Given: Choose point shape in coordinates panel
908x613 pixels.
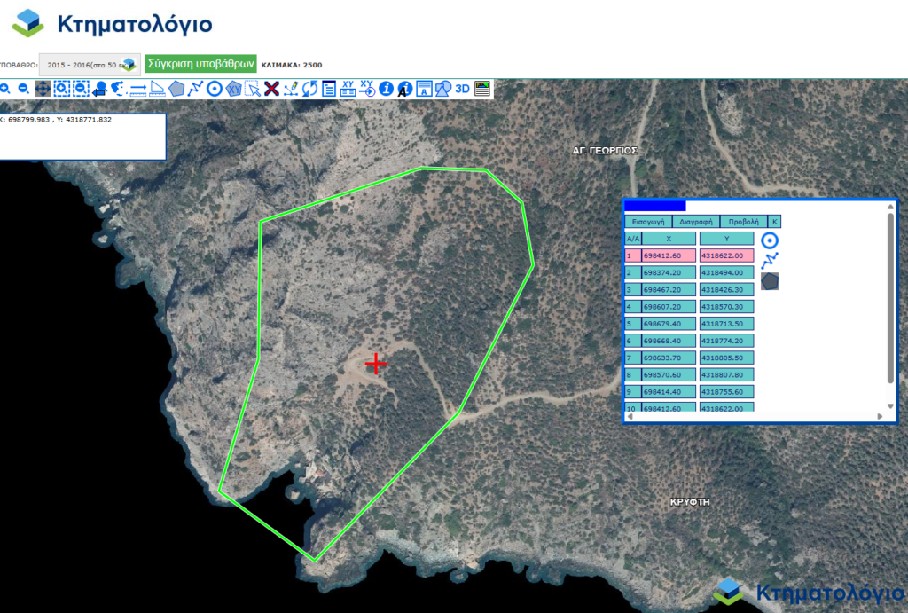Looking at the screenshot, I should point(770,240).
